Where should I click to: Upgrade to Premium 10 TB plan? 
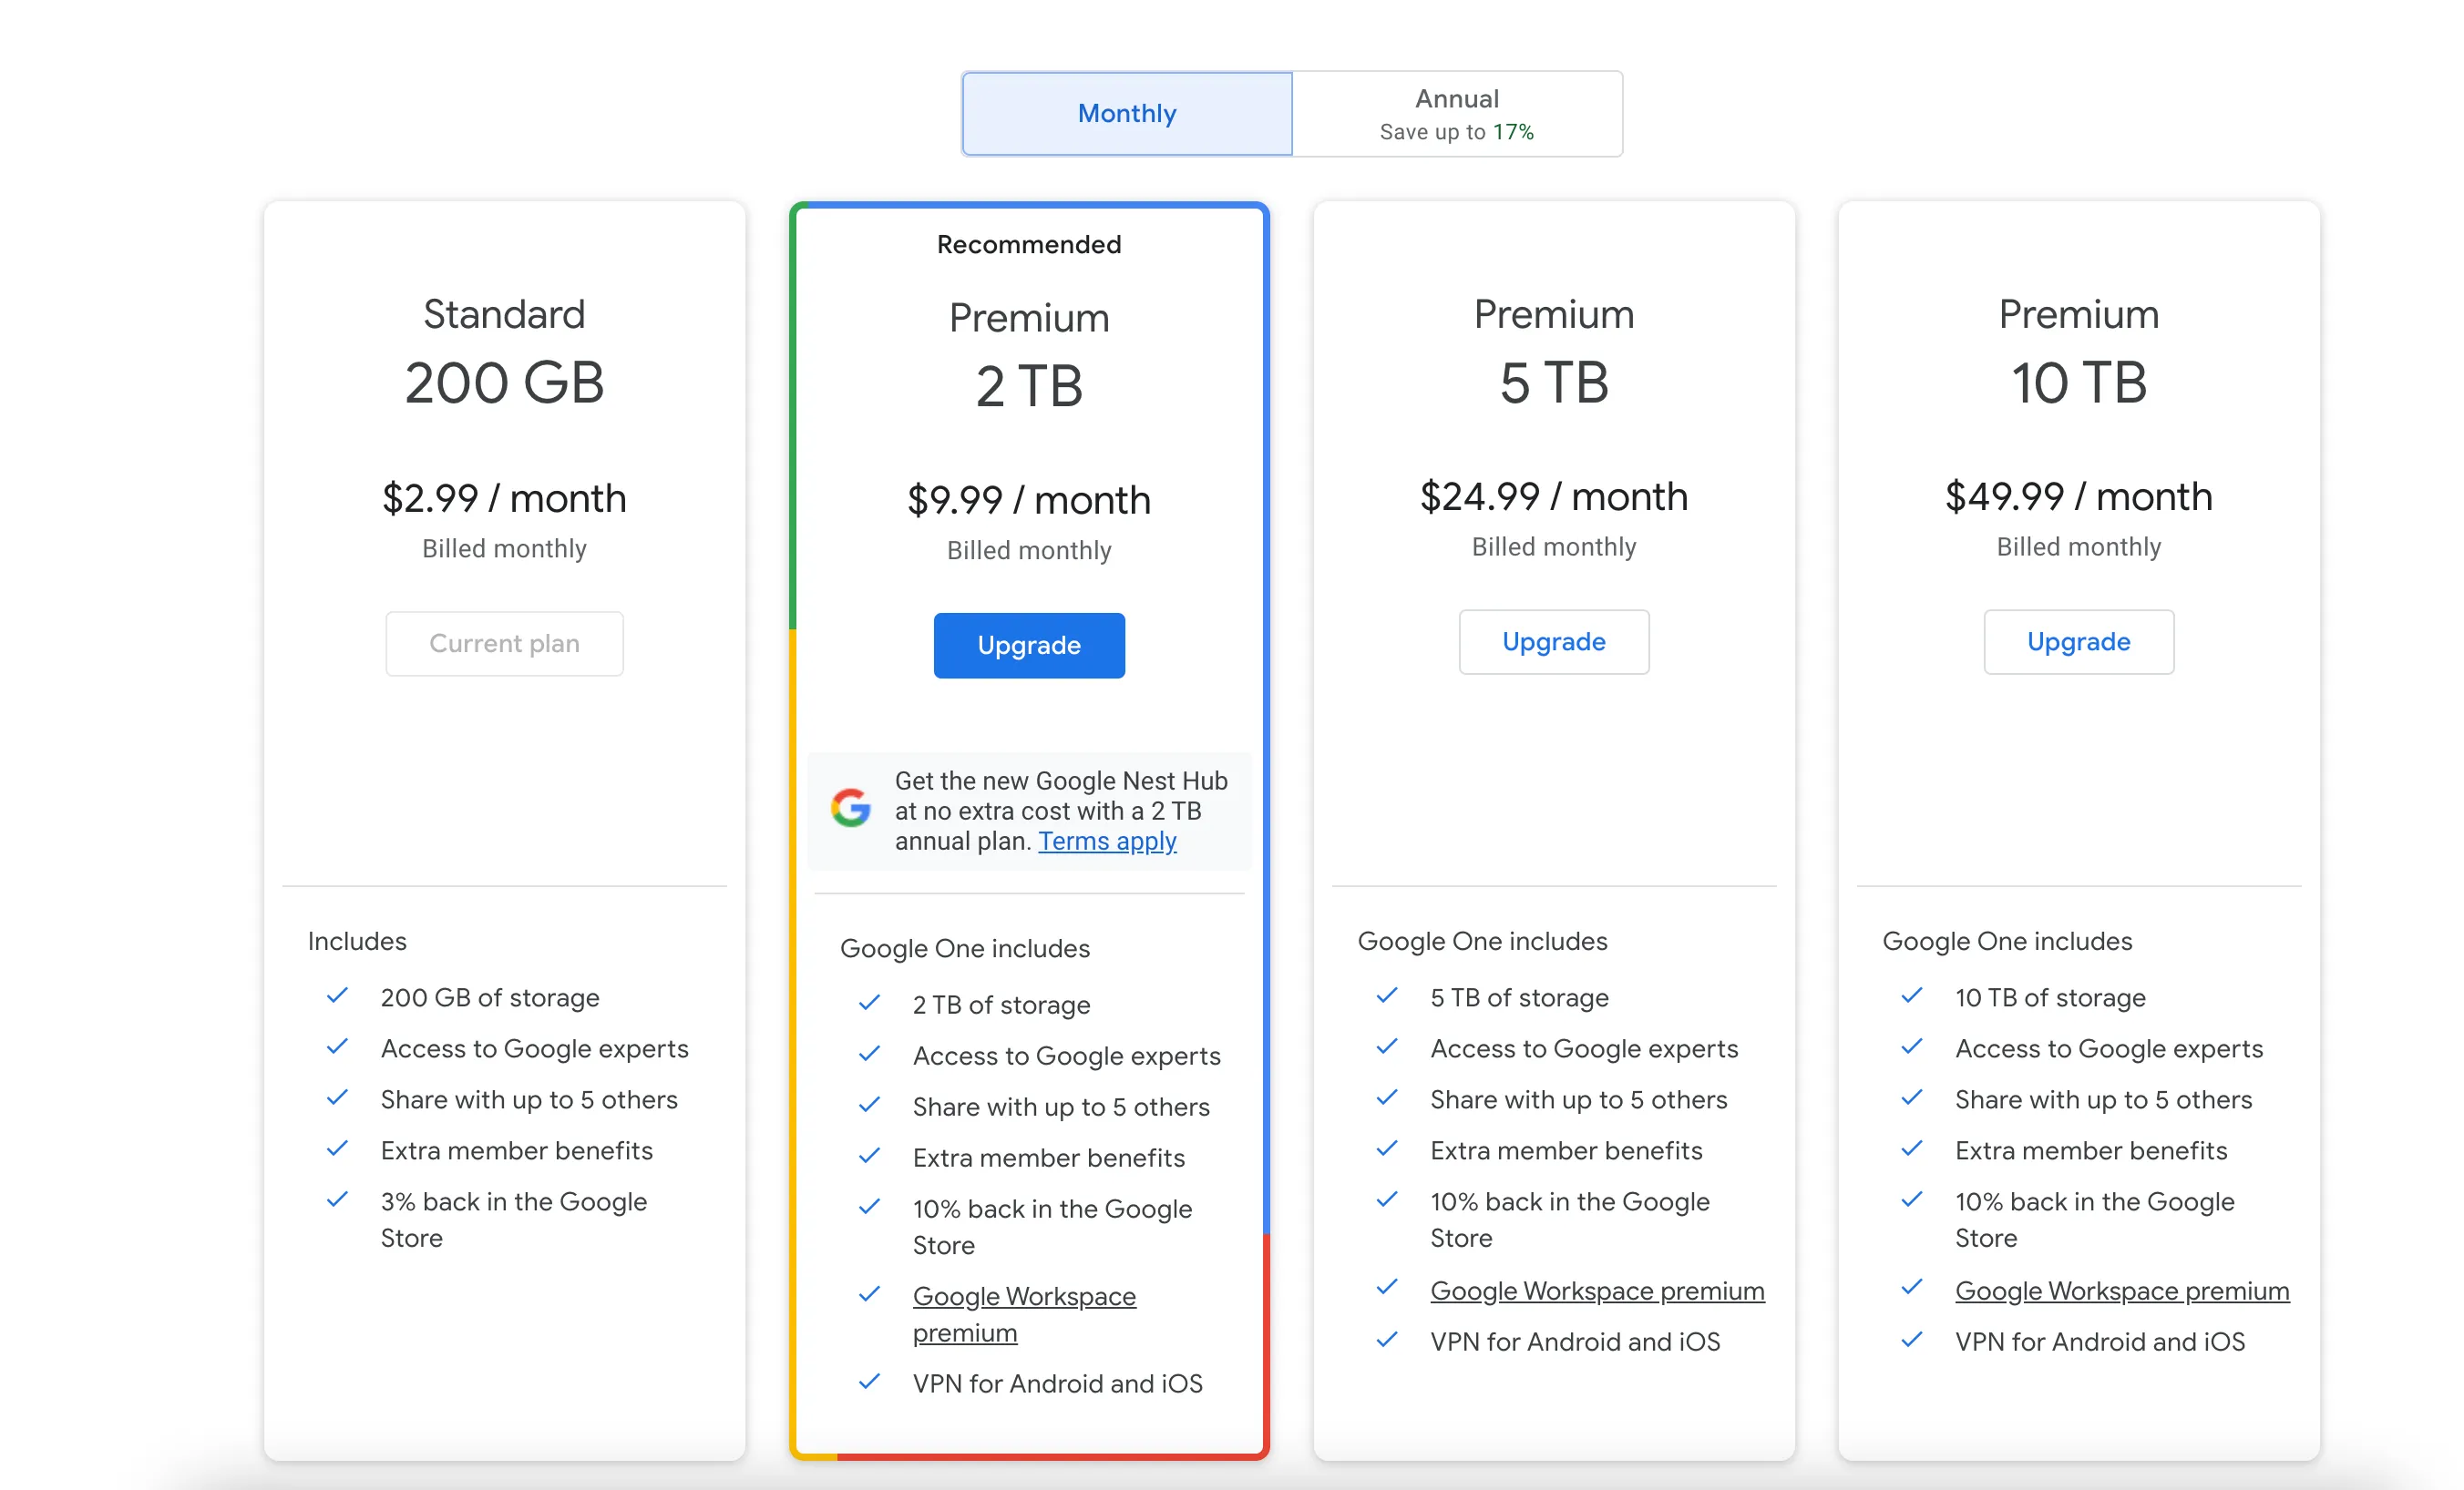[2079, 641]
